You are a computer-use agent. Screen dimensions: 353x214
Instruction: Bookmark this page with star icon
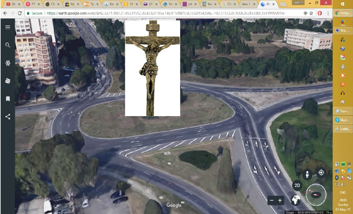pos(311,13)
